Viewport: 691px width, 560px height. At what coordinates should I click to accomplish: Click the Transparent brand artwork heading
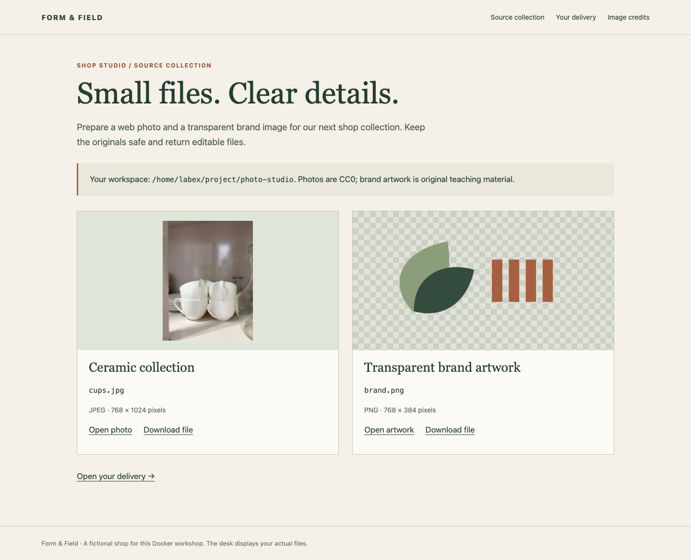[x=442, y=367]
